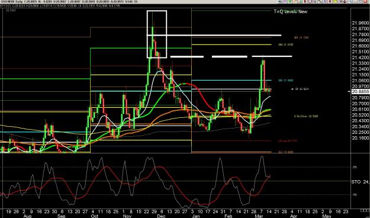Click the Feb month label on time axis
The image size is (370, 218).
229,216
